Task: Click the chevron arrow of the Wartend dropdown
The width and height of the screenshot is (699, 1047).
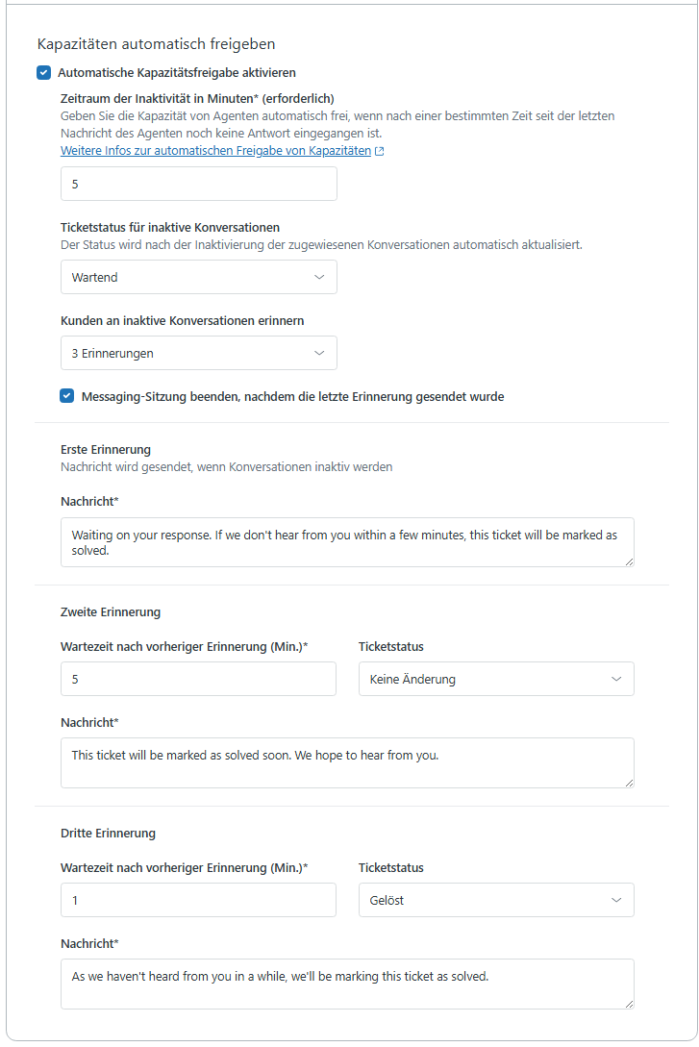Action: (x=319, y=277)
